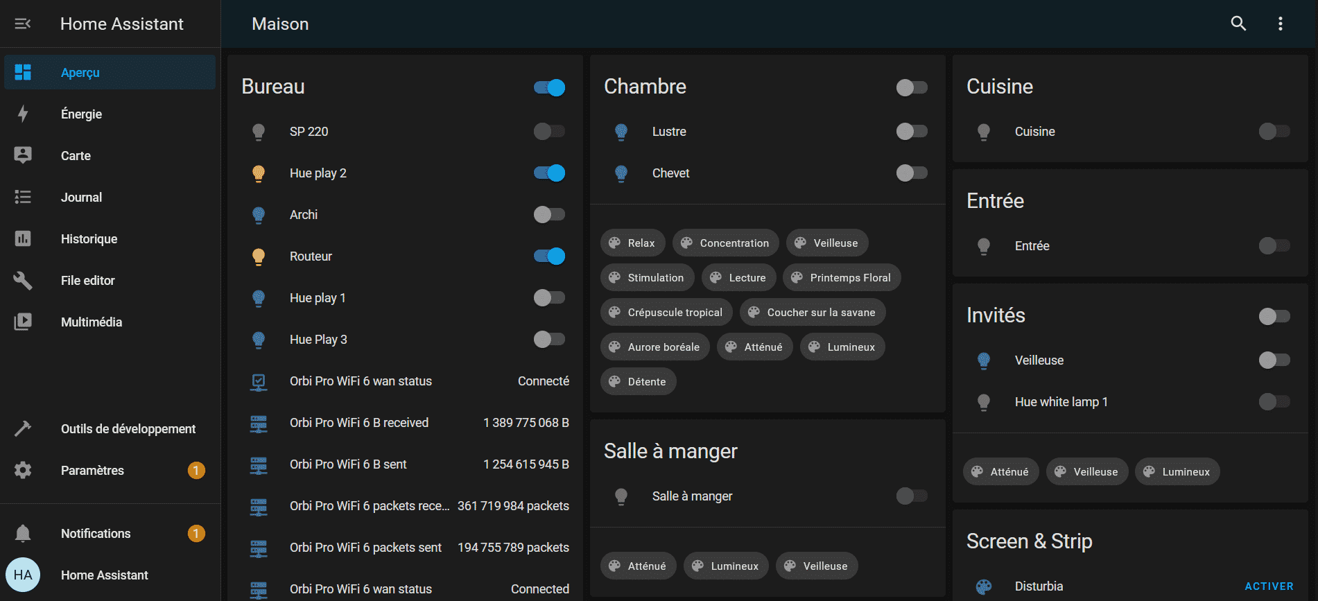The height and width of the screenshot is (601, 1318).
Task: Select the Printemps Floral scene
Action: 842,278
